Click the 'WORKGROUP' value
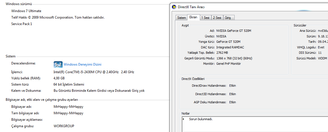The height and width of the screenshot is (132, 328). click(64, 126)
